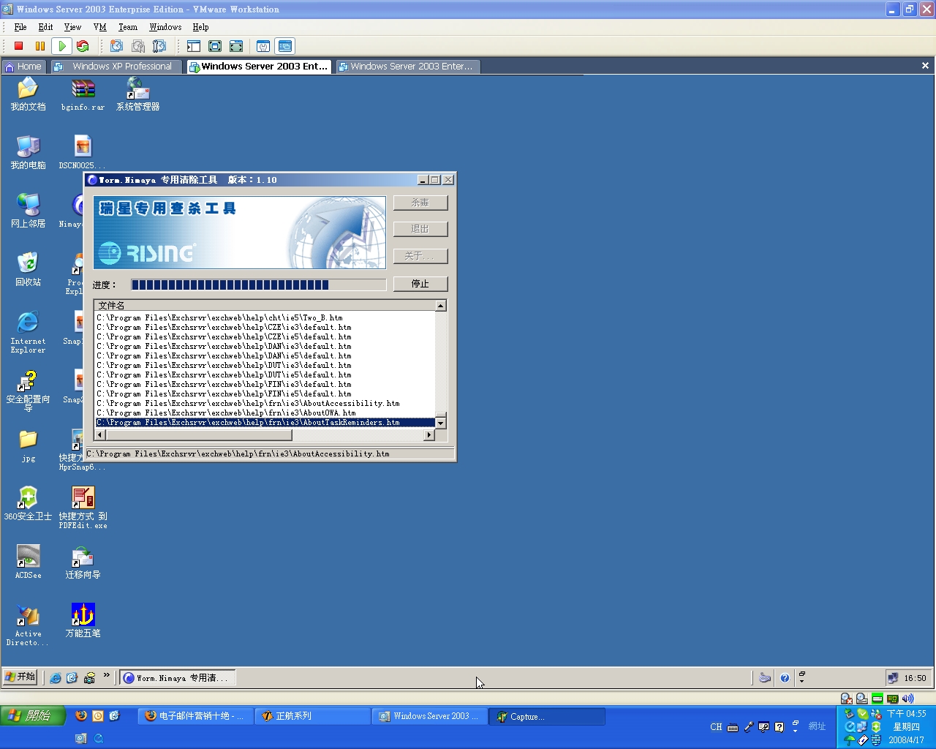Suspend the VM with the orange pause icon

[40, 46]
